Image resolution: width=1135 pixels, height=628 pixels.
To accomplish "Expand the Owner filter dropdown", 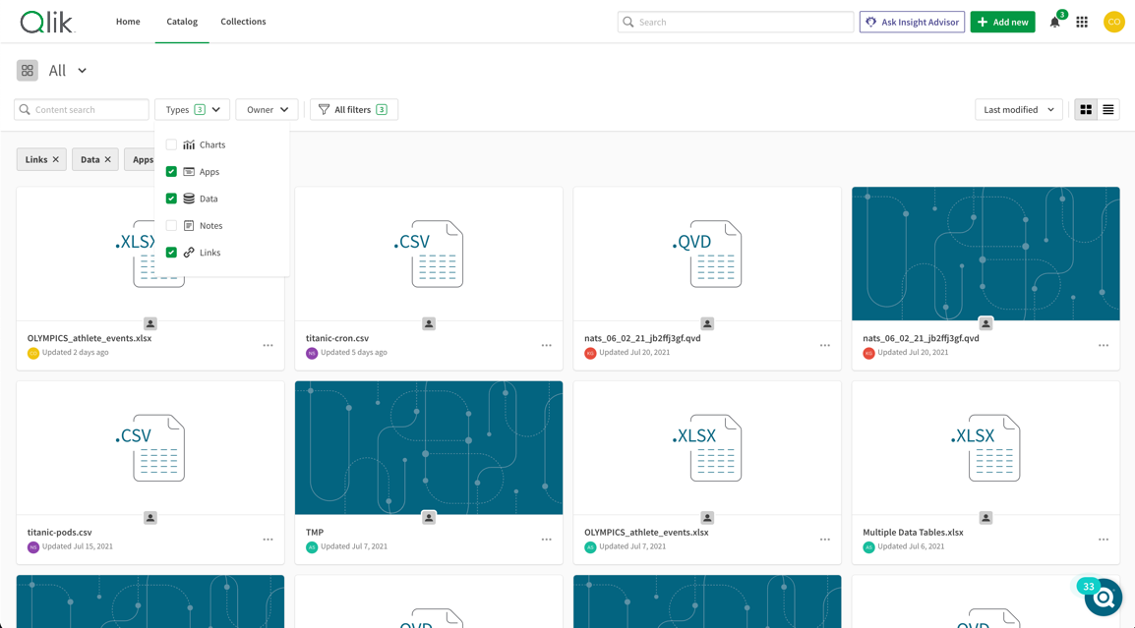I will [x=267, y=110].
